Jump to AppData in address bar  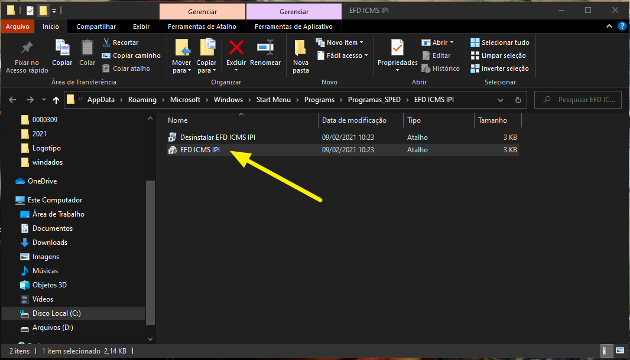(x=101, y=100)
